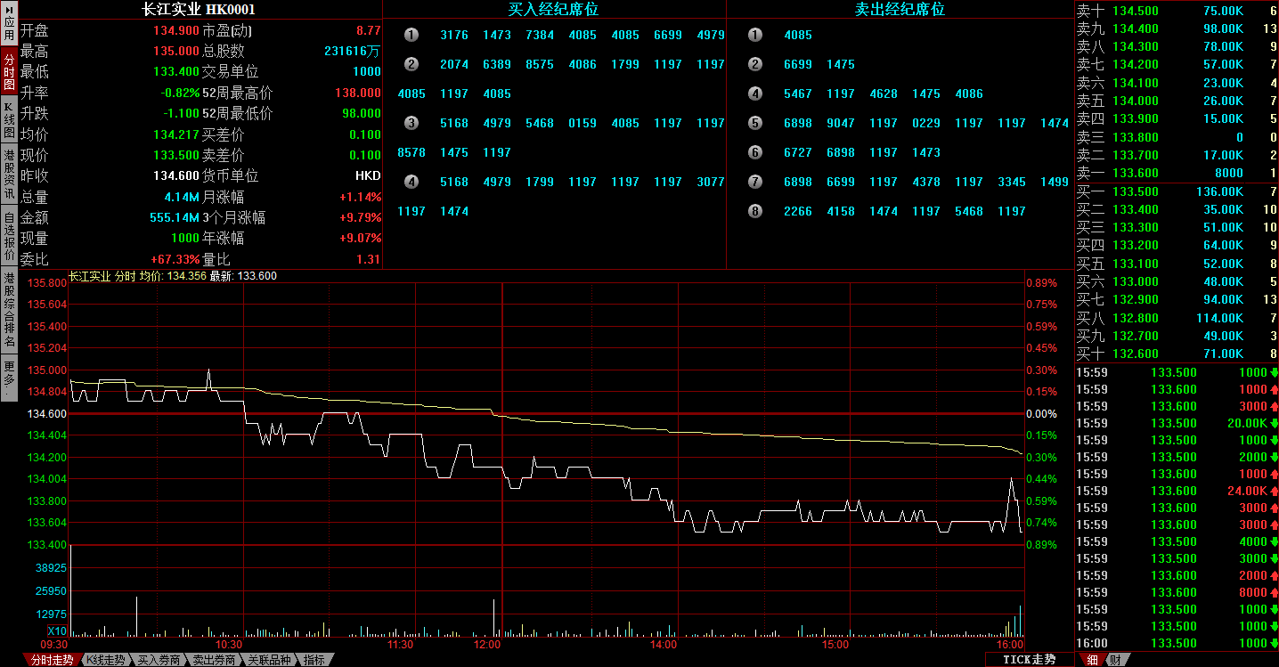The width and height of the screenshot is (1279, 667).
Task: Click the chart legend 均价: 134.356
Action: coord(173,276)
